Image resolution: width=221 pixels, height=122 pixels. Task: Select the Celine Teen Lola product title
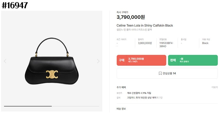(x=145, y=25)
